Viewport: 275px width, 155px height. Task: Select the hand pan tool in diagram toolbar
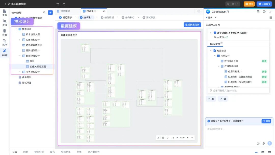[x=163, y=138]
